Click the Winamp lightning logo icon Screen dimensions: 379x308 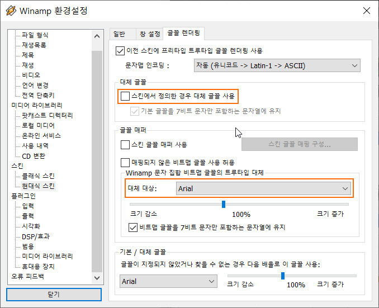tap(11, 11)
